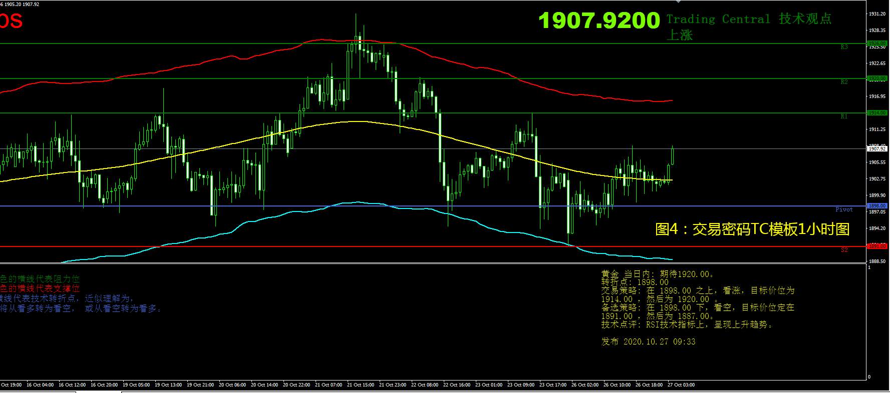The image size is (890, 393).
Task: Click the '16 Oct 12:00' time label
Action: tap(72, 385)
